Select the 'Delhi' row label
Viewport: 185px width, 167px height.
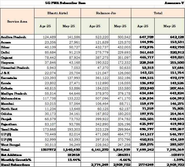5,52
